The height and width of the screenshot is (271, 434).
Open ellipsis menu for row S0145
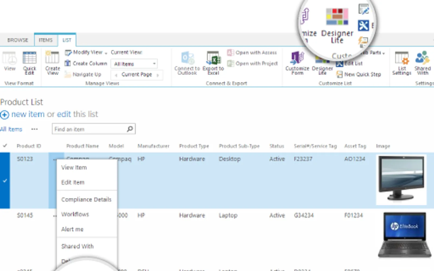[55, 216]
